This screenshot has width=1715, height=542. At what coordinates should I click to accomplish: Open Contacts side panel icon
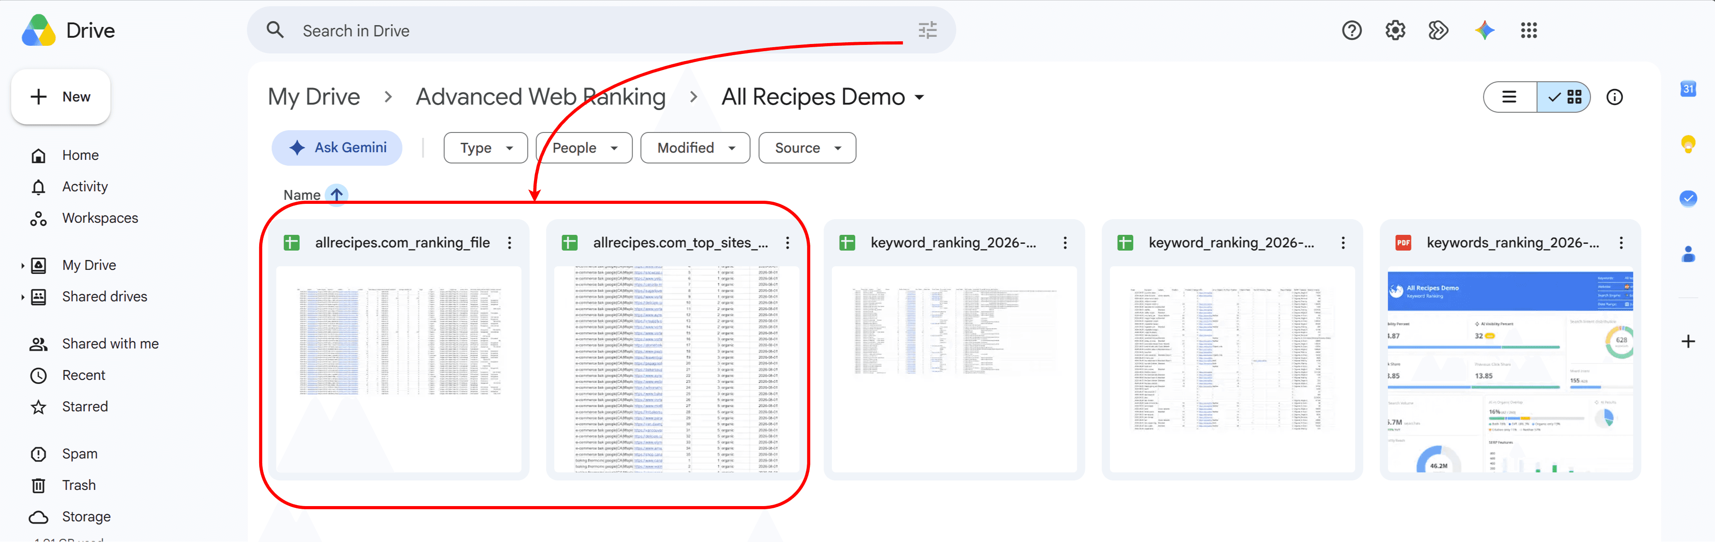pos(1688,254)
